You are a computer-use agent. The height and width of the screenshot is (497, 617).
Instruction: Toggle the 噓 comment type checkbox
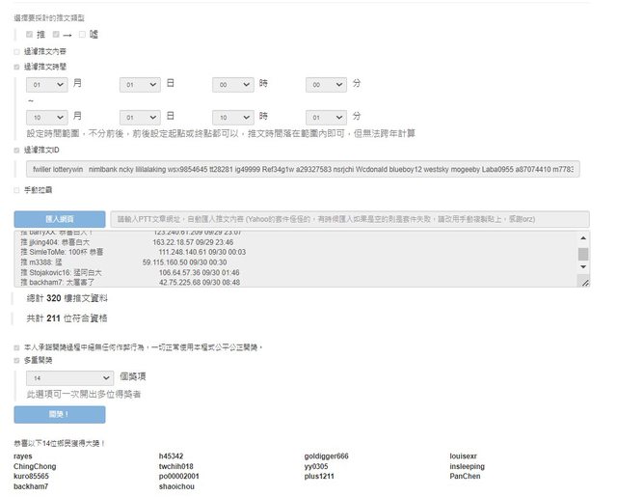(83, 35)
